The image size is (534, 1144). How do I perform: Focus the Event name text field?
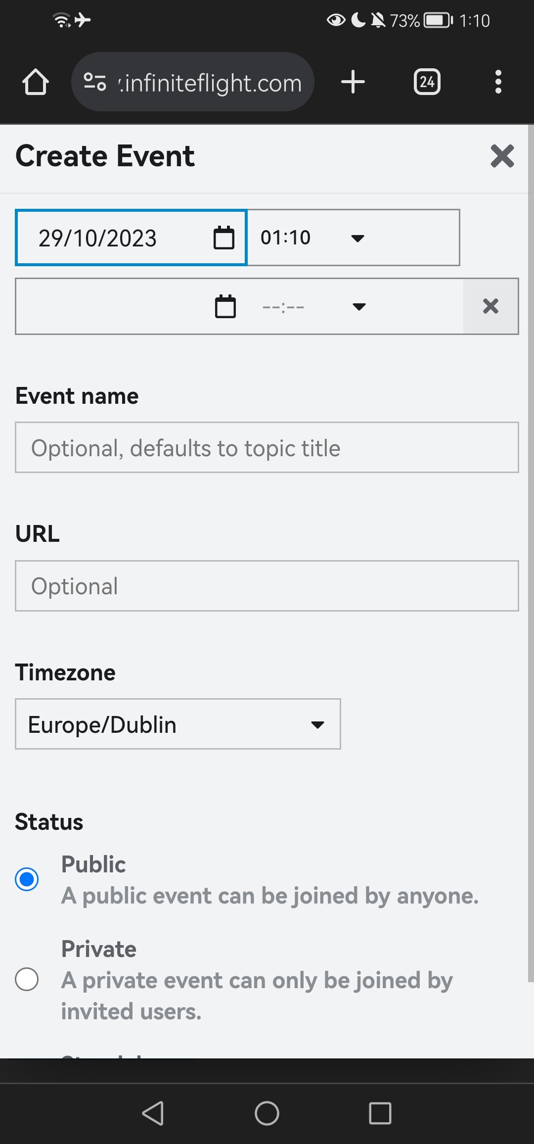pyautogui.click(x=267, y=448)
